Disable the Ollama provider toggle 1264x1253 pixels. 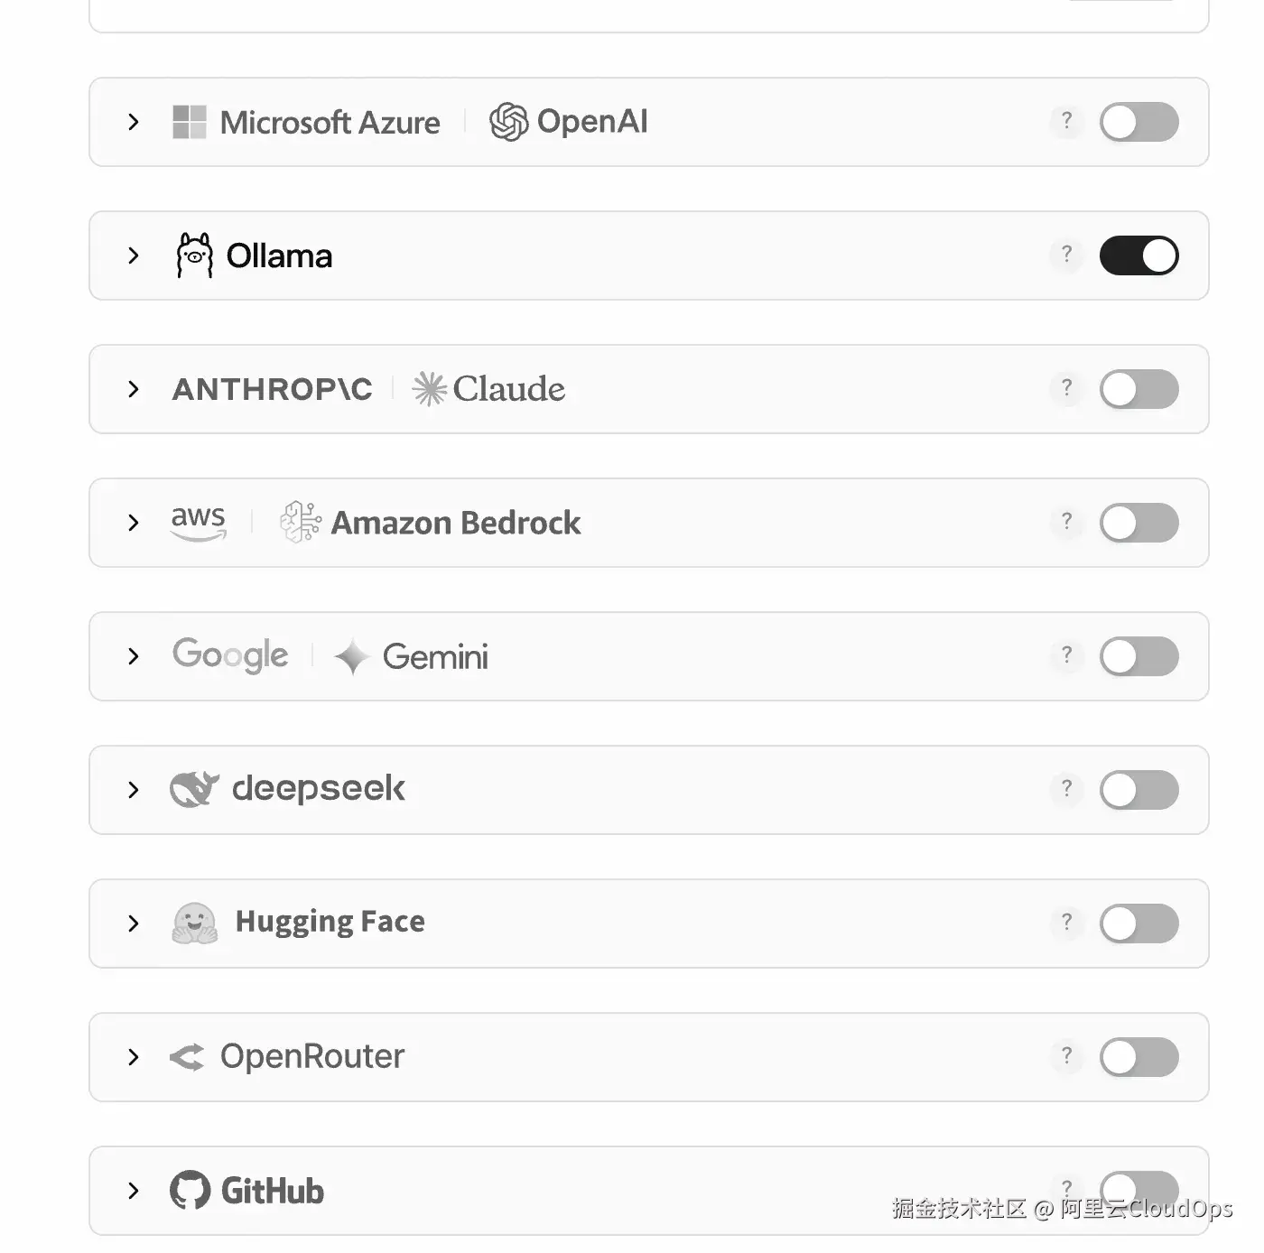pyautogui.click(x=1139, y=255)
